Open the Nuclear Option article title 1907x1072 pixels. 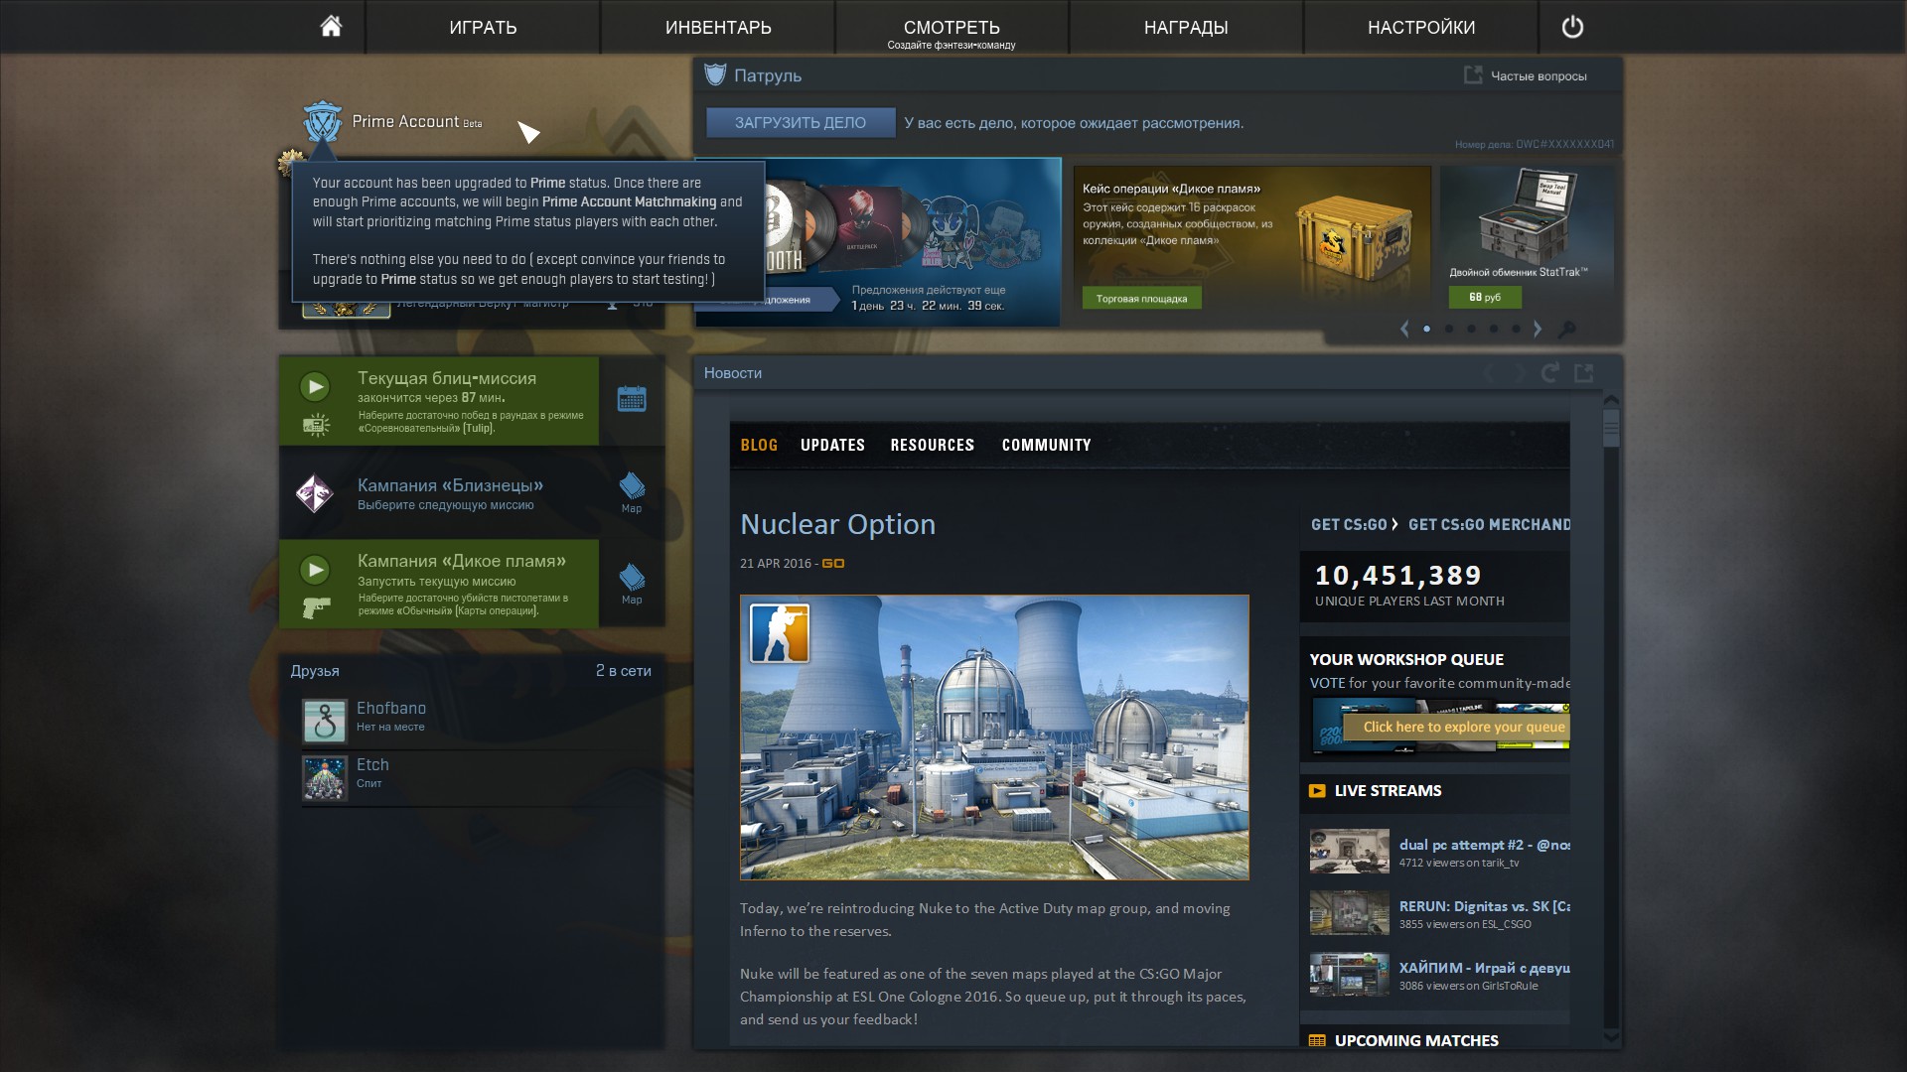click(837, 523)
